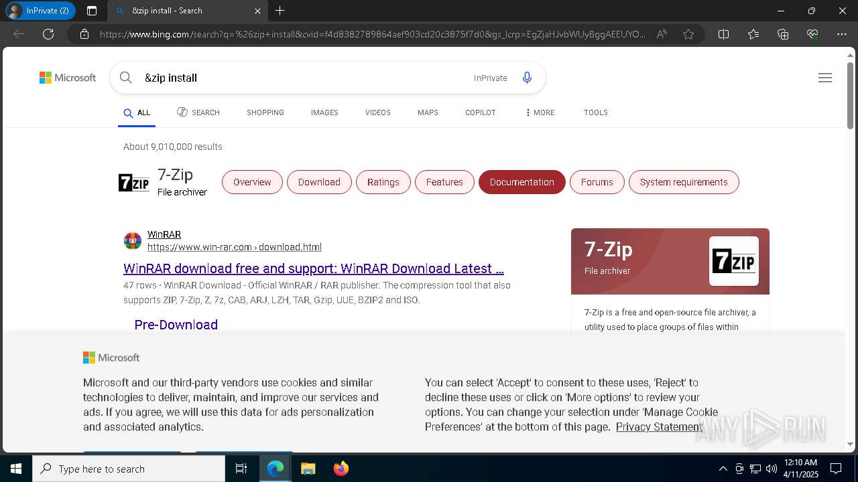Select the Documentation pill
The height and width of the screenshot is (482, 858).
(522, 182)
